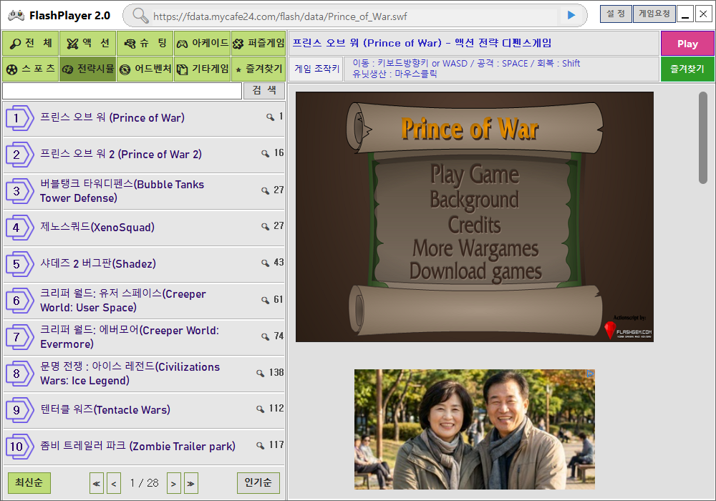Image resolution: width=716 pixels, height=501 pixels.
Task: Click the URL address field
Action: coord(354,16)
